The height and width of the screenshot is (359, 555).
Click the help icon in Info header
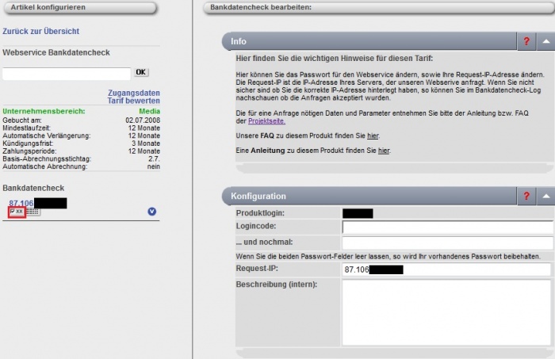526,41
